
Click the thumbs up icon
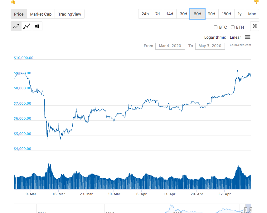pos(13,2)
